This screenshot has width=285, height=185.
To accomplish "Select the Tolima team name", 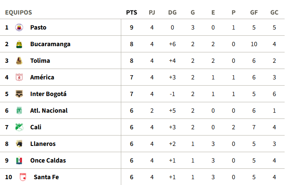I will tap(40, 61).
